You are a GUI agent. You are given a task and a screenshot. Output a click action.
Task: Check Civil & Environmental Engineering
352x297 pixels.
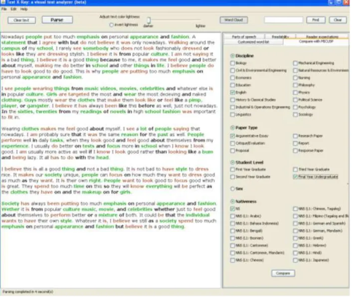232,70
